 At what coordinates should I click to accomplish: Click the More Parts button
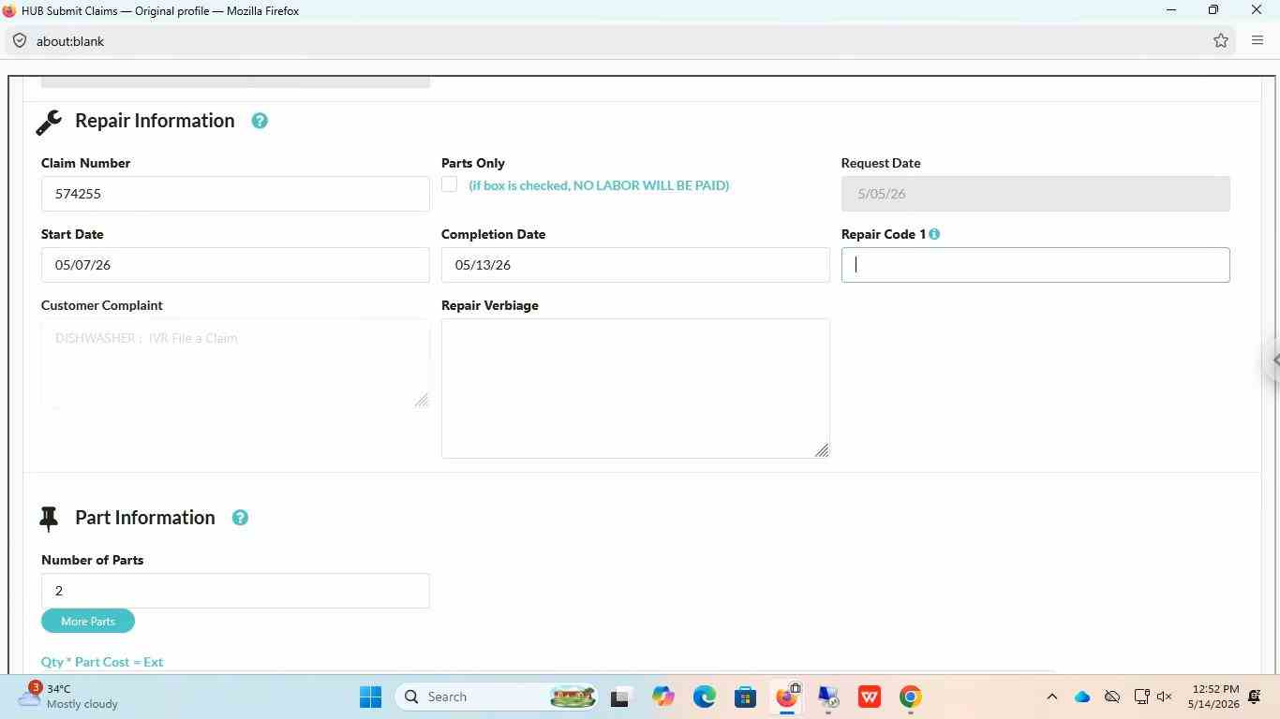(x=88, y=621)
